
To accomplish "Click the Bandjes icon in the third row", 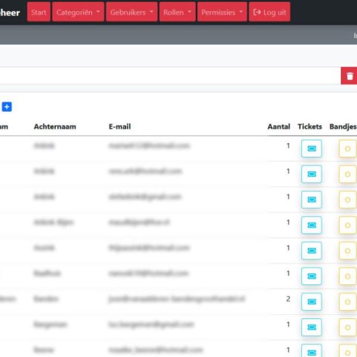I will (347, 200).
